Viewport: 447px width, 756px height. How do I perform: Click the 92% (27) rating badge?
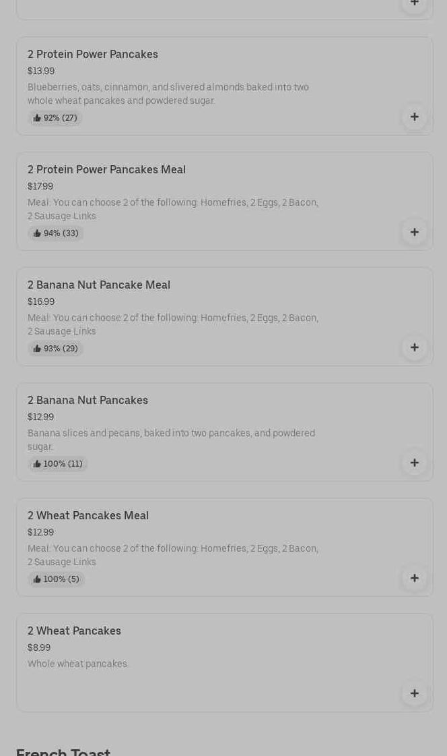(55, 118)
